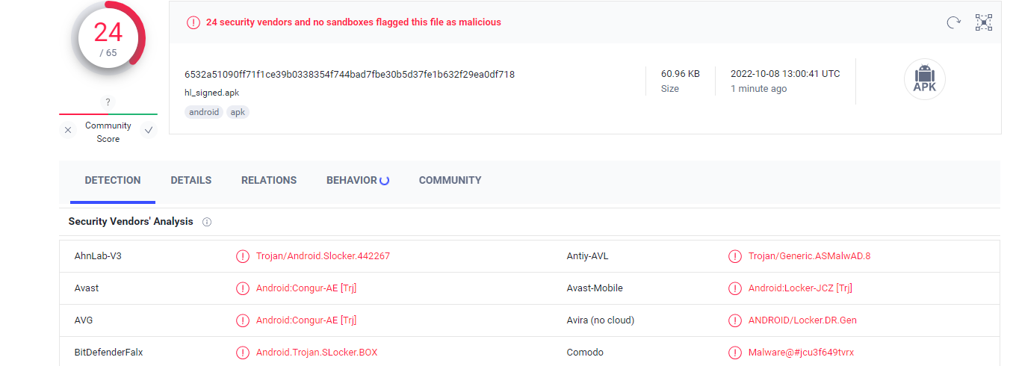Click the Security Vendors' Analysis info icon

coord(207,222)
